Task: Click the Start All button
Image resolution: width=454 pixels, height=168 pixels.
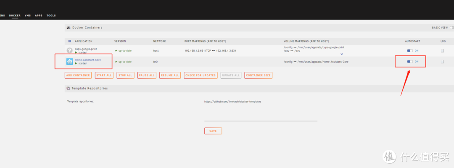Action: pos(104,75)
